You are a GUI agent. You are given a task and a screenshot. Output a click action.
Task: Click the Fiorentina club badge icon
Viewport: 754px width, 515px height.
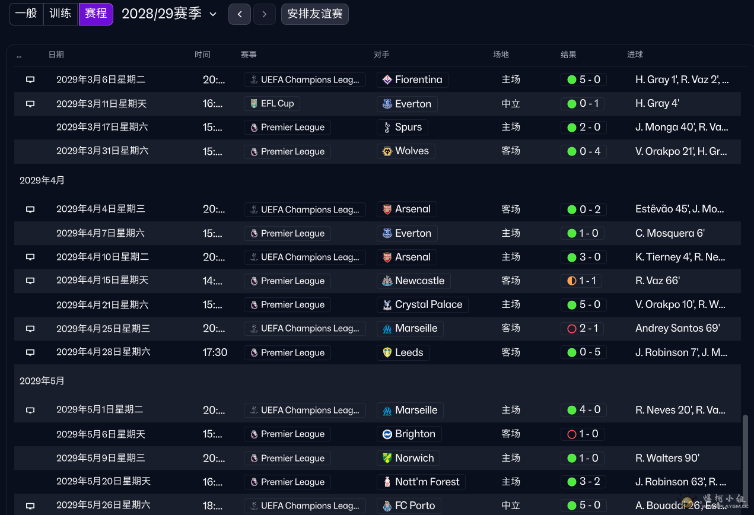point(387,80)
